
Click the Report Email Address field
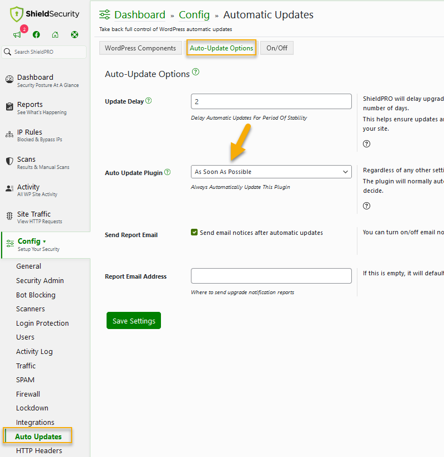pos(271,276)
